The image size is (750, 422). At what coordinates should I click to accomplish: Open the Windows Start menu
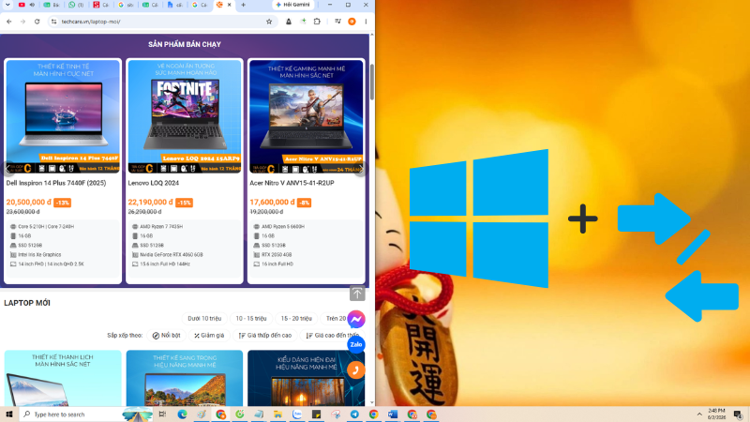[9, 414]
